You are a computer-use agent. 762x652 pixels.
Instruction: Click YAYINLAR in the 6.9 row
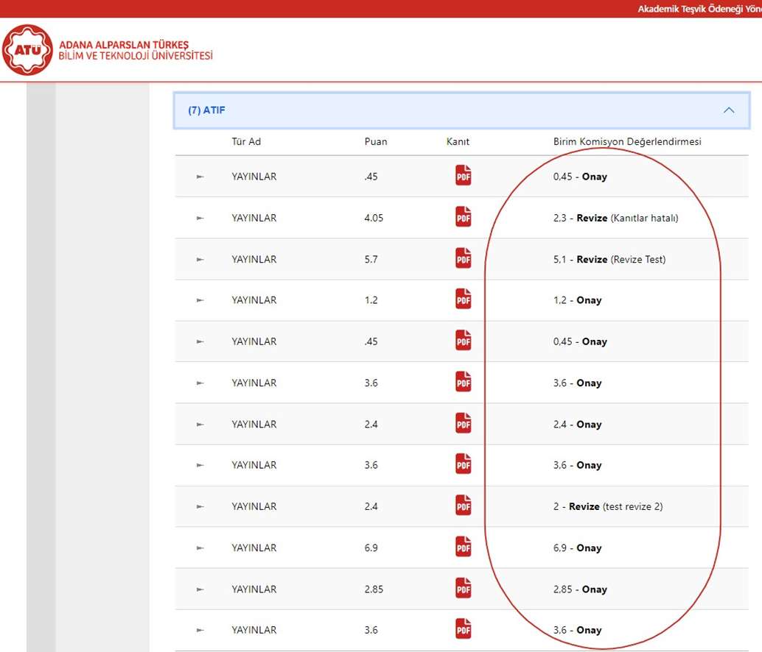pos(254,548)
